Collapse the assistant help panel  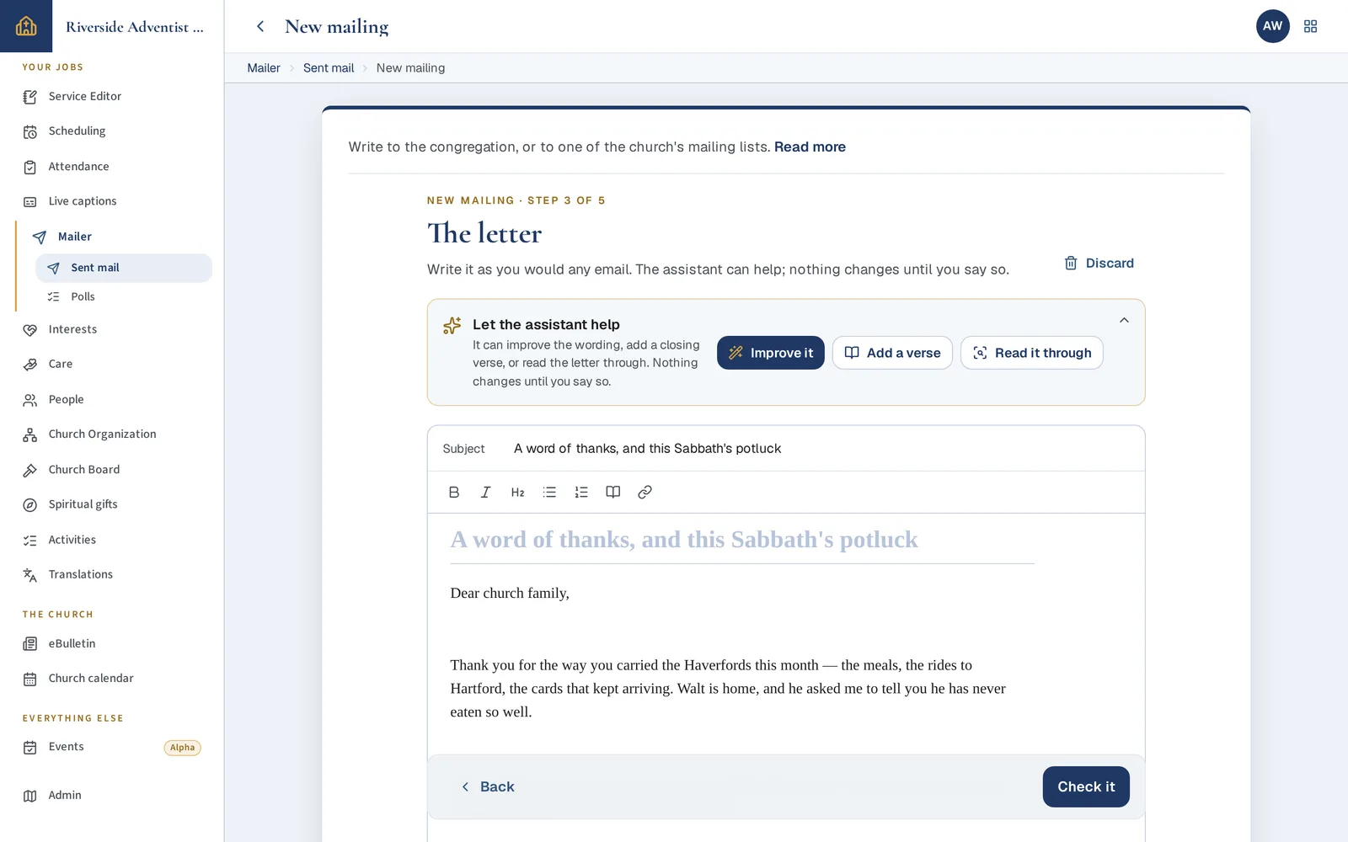[x=1124, y=320]
